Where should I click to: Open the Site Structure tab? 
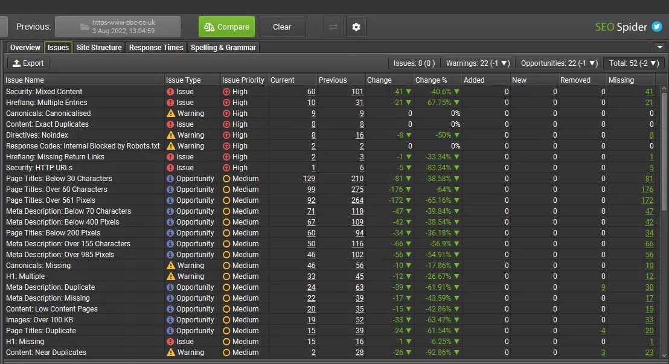coord(99,48)
